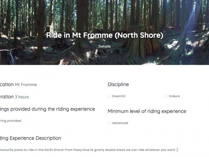The height and width of the screenshot is (157, 209).
Task: Click the 'Advanced' label text
Action: pyautogui.click(x=120, y=123)
